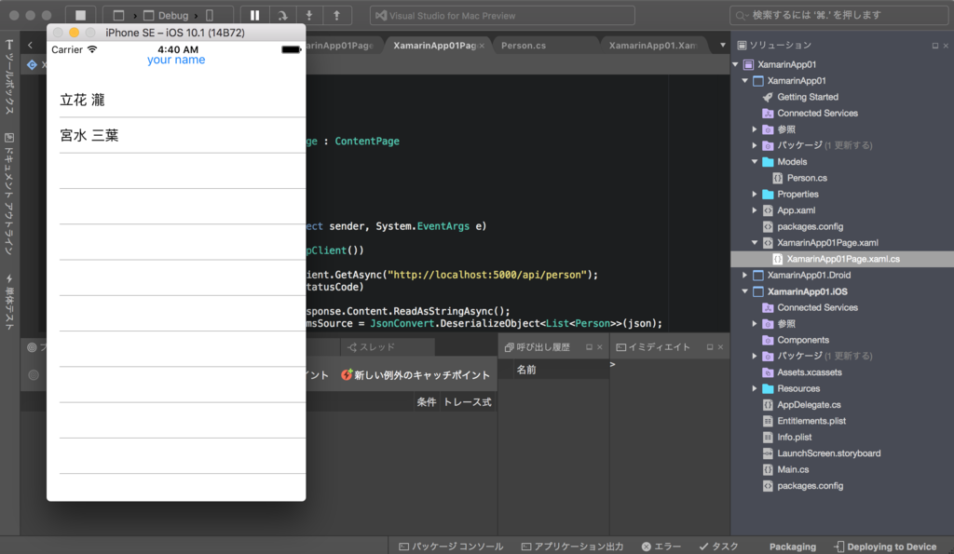Close the Solution panel
The width and height of the screenshot is (954, 554).
(x=946, y=46)
